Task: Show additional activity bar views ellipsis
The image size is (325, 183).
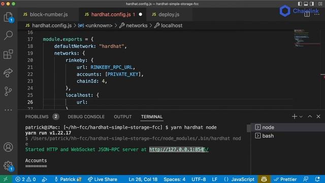Action: coord(8,110)
